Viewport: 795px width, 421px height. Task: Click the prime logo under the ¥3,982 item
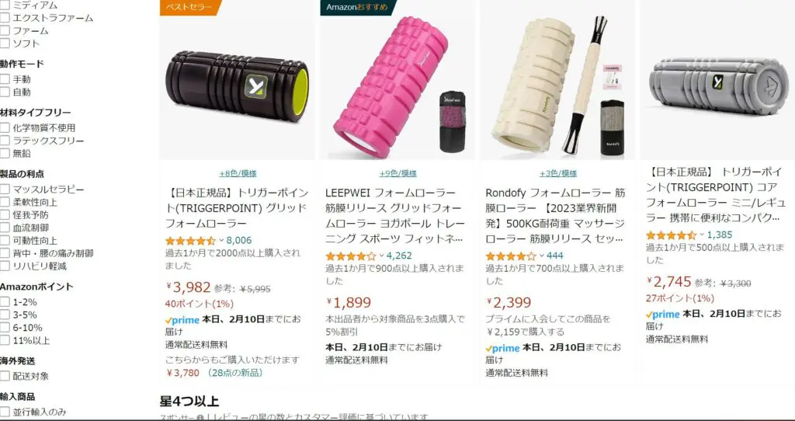pyautogui.click(x=182, y=320)
